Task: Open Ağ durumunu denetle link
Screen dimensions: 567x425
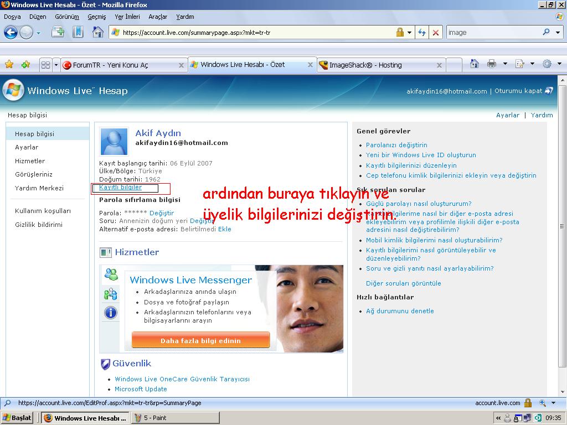Action: (x=400, y=311)
